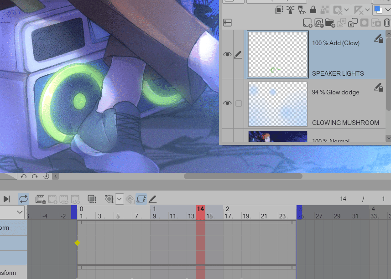Toggle the Enable Onion Skin icon
Image resolution: width=391 pixels, height=279 pixels.
92,199
